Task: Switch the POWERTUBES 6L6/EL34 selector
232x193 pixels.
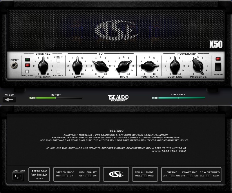Action: tap(208, 176)
